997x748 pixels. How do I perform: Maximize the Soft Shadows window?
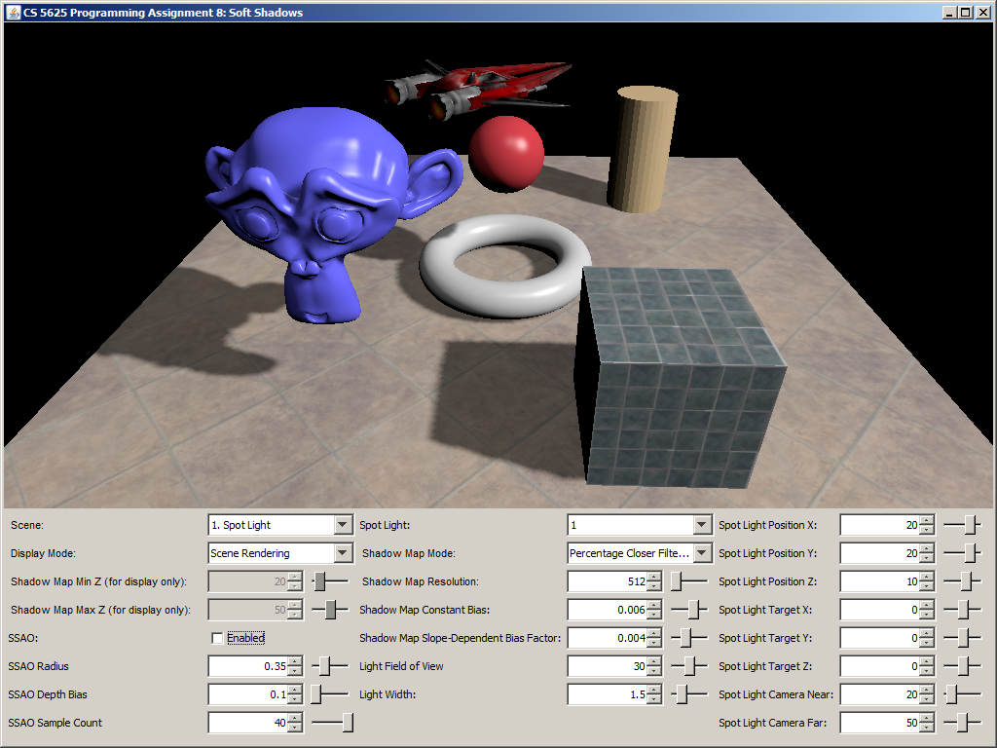coord(965,12)
